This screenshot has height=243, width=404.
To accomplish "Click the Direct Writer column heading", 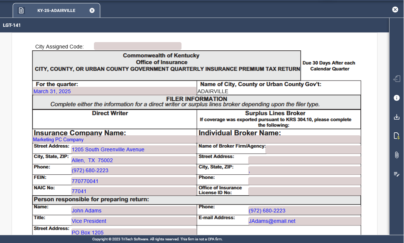I will pos(110,113).
